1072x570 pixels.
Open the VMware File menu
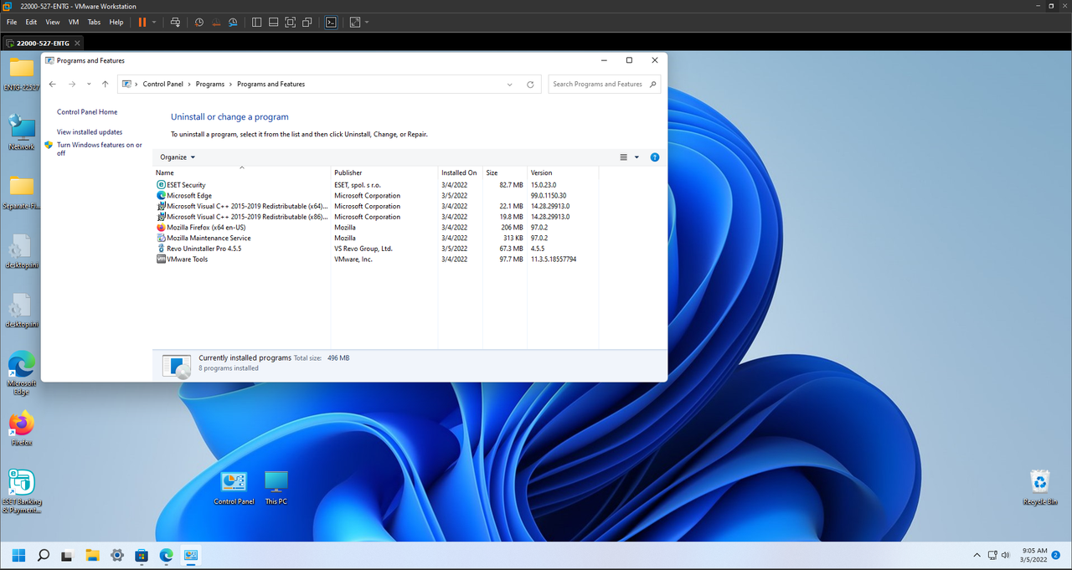tap(12, 22)
